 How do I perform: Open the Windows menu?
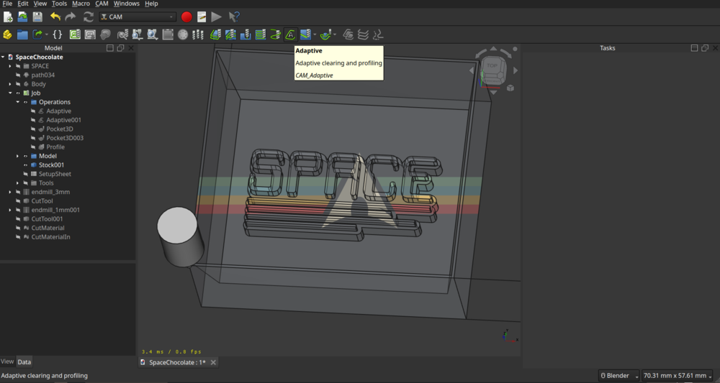tap(126, 4)
